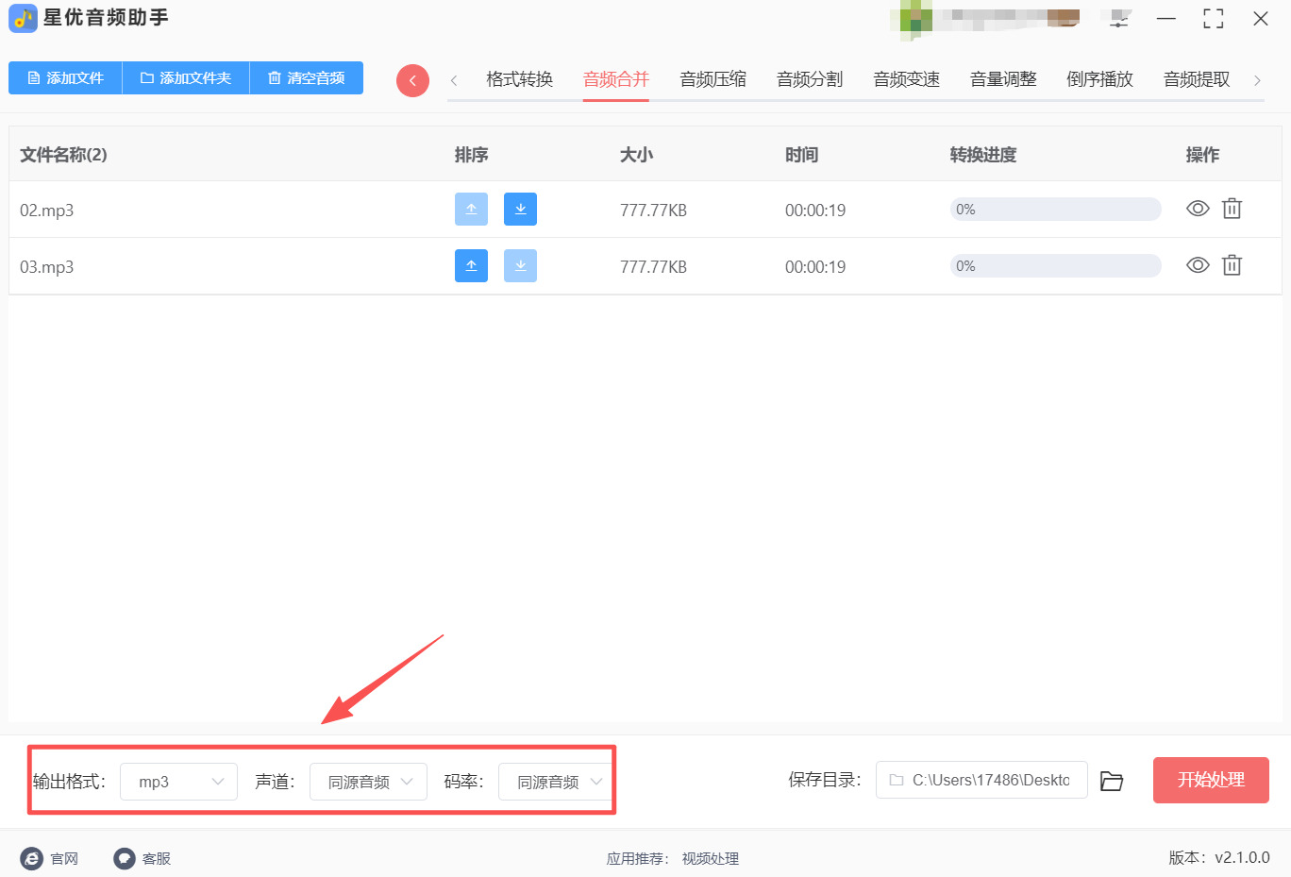The height and width of the screenshot is (877, 1291).
Task: Open the save directory folder icon
Action: click(x=1112, y=781)
